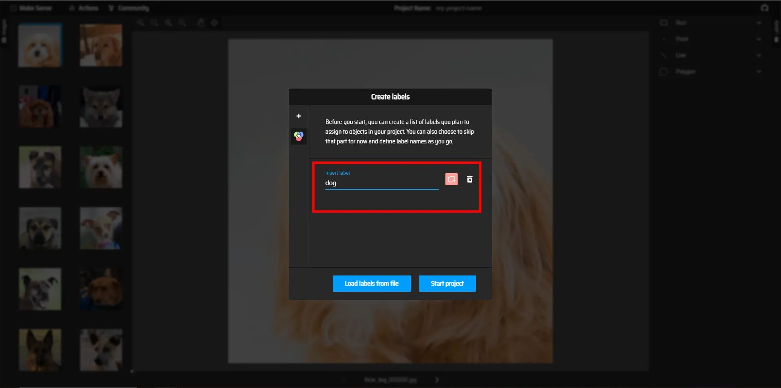Select the white terrier thumbnail on green background
This screenshot has width=781, height=388.
pos(101,167)
